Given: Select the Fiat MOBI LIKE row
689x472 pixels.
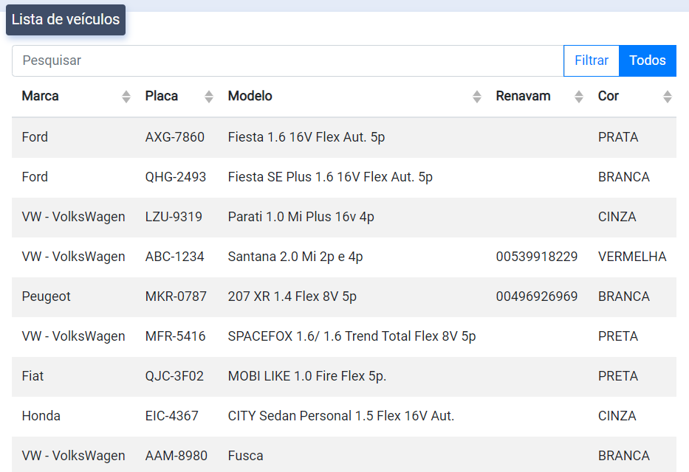Looking at the screenshot, I should [x=306, y=376].
